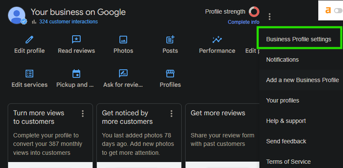This screenshot has width=343, height=168.
Task: Click the Read reviews star icon
Action: pyautogui.click(x=76, y=40)
